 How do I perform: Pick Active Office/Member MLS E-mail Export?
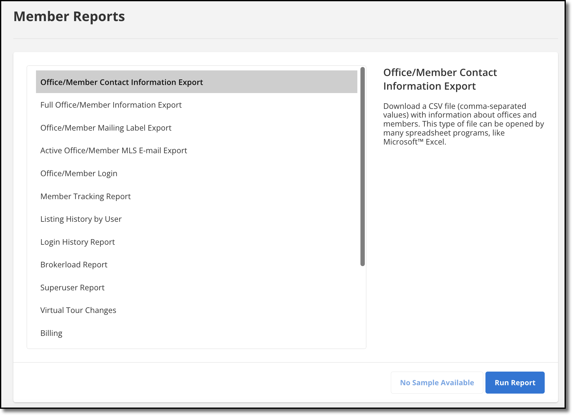coord(196,150)
